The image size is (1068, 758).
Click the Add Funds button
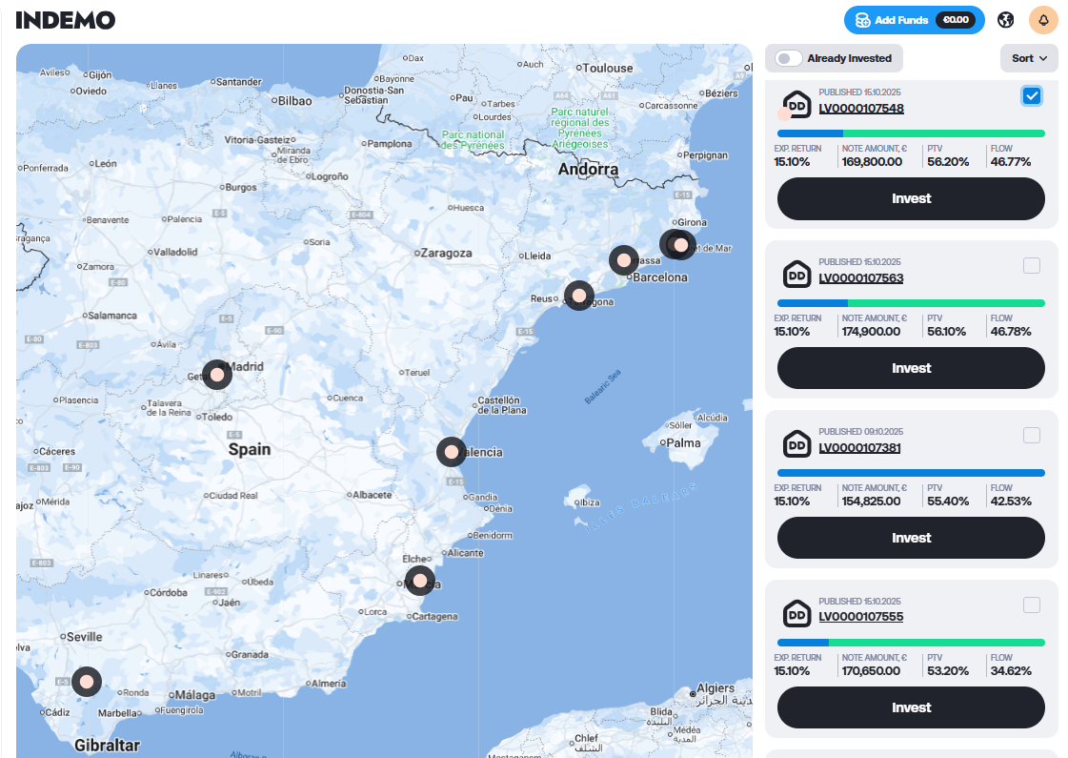[913, 20]
